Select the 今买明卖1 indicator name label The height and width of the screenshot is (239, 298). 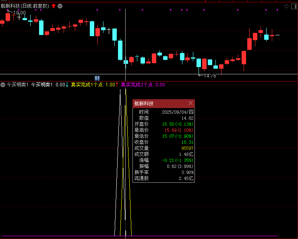click(x=17, y=85)
